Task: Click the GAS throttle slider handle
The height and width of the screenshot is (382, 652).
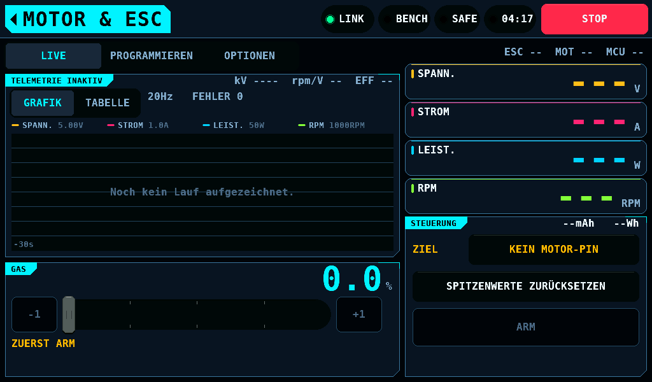Action: (69, 315)
